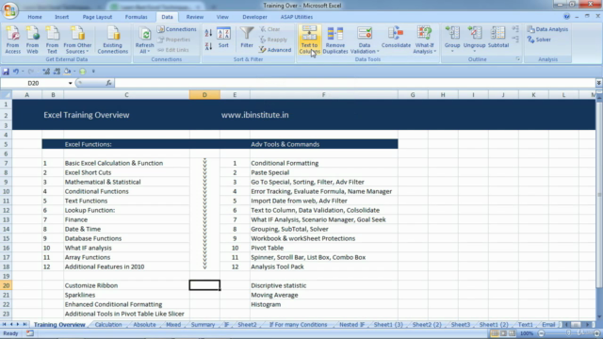The width and height of the screenshot is (603, 339).
Task: Open Data Validation dropdown
Action: 365,40
